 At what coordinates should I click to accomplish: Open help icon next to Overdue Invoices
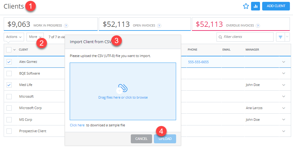[258, 26]
